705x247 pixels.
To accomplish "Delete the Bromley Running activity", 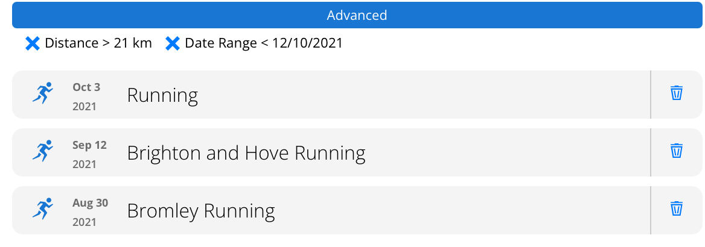I will (677, 209).
